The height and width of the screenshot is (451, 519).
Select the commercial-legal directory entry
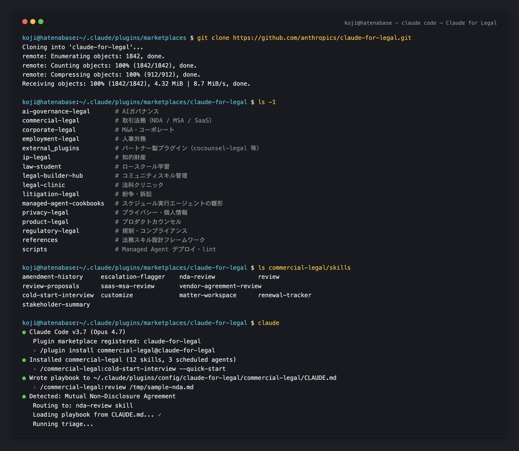(51, 120)
